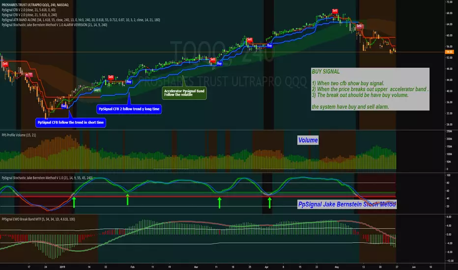The width and height of the screenshot is (458, 270).
Task: Click the Stochastic Method V 1.0 (21, 14, 9, 55, 45, 240) legend
Action: [47, 178]
